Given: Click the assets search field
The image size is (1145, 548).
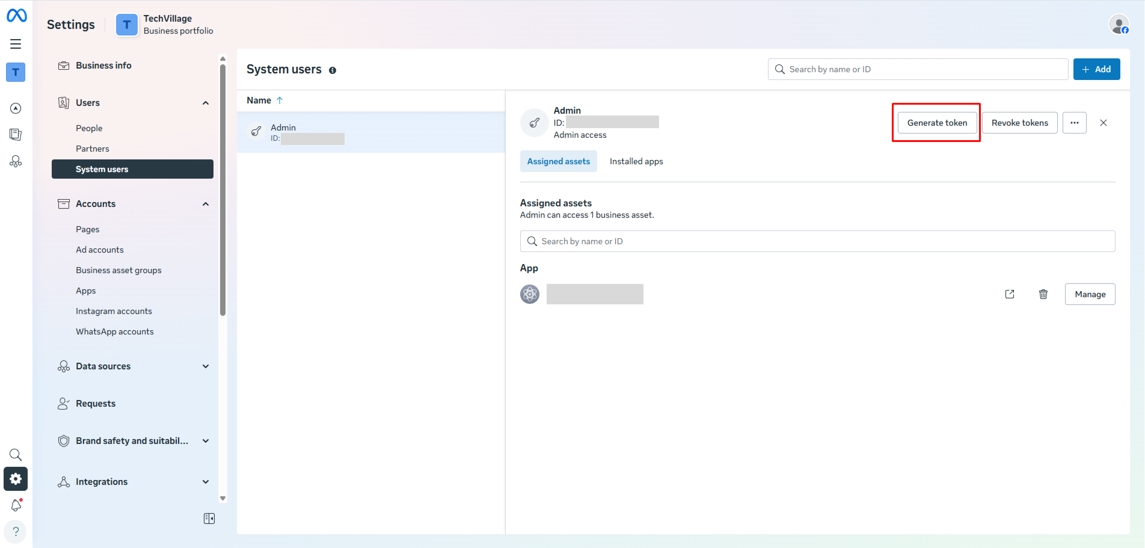Looking at the screenshot, I should point(756,241).
